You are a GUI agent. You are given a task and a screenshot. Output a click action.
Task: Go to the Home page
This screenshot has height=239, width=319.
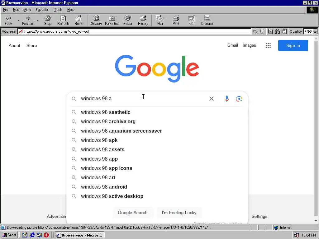(x=79, y=20)
